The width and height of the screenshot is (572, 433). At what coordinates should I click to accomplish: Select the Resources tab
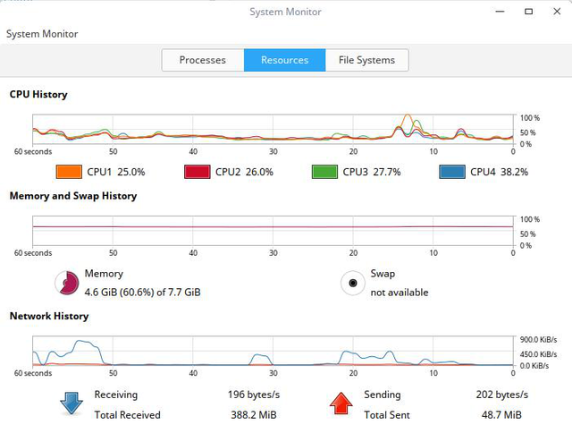coord(284,60)
